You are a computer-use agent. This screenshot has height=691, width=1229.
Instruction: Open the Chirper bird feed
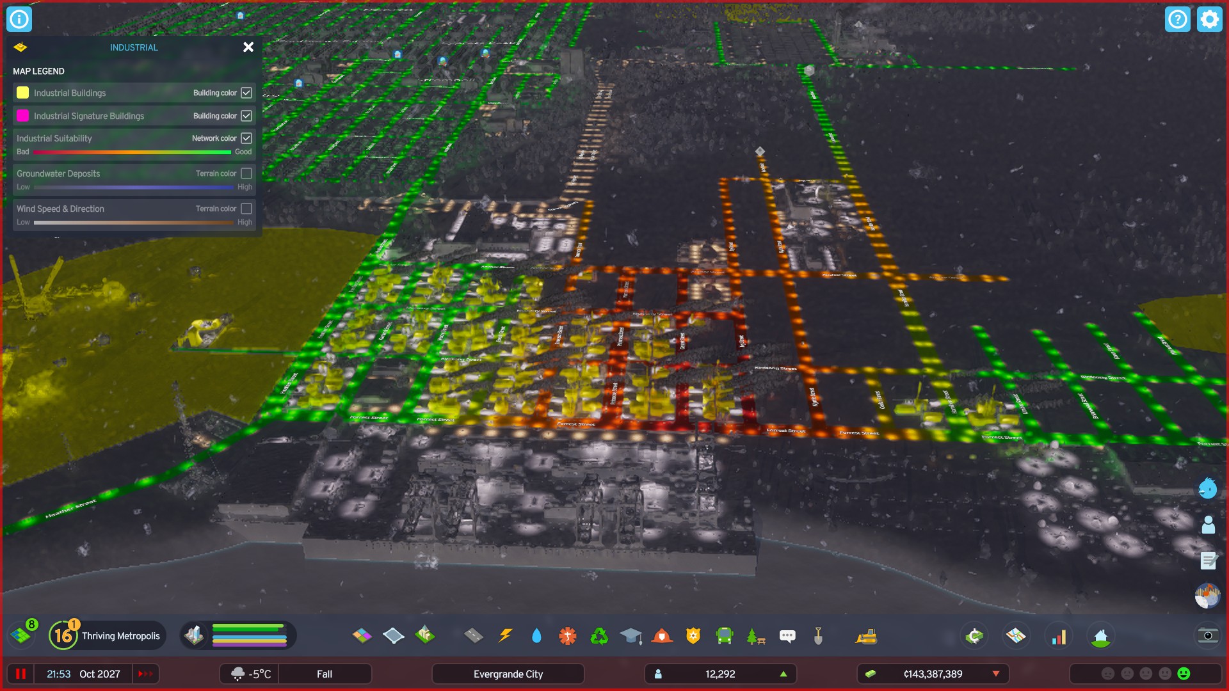(1208, 488)
